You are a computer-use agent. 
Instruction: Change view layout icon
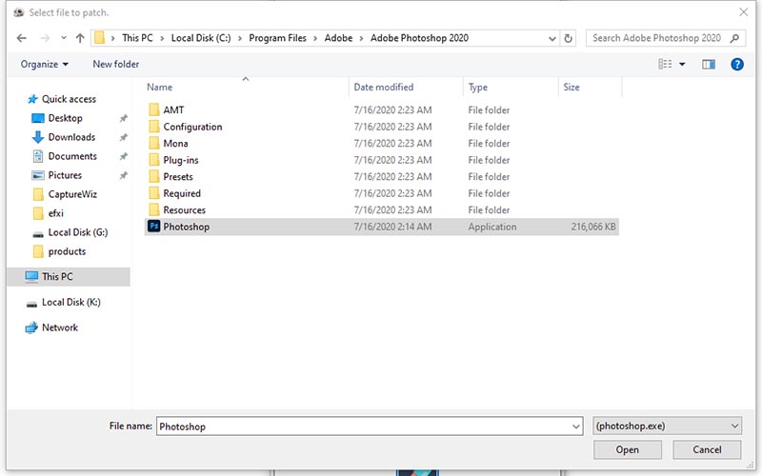coord(665,64)
